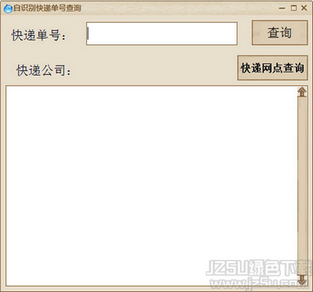Click the JZ5U绿色下载 watermark text
This screenshot has width=313, height=292.
(x=259, y=268)
